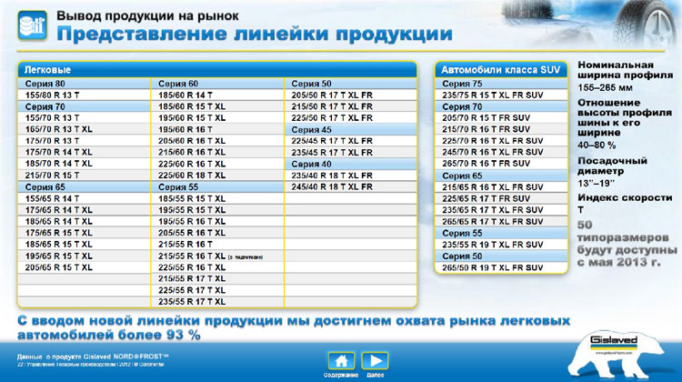Click the passenger car Серия 70 heading
Image resolution: width=682 pixels, height=382 pixels.
coord(84,106)
